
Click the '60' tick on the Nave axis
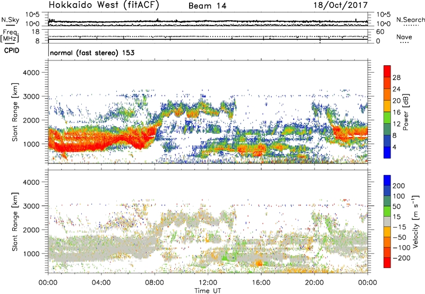tap(380, 32)
